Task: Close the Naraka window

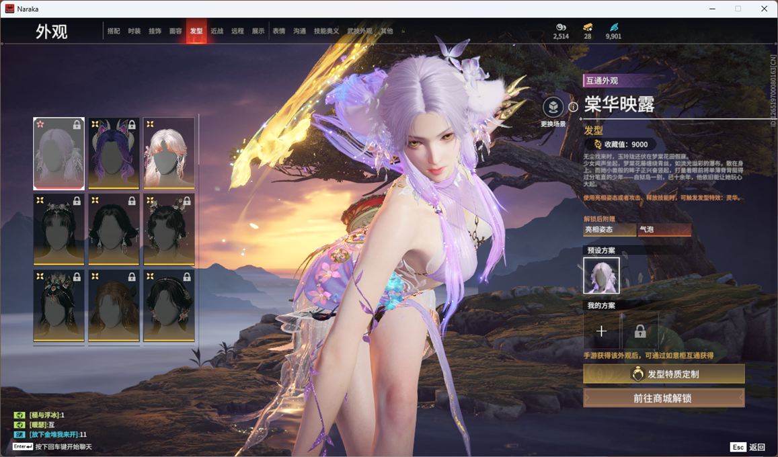Action: (x=764, y=9)
